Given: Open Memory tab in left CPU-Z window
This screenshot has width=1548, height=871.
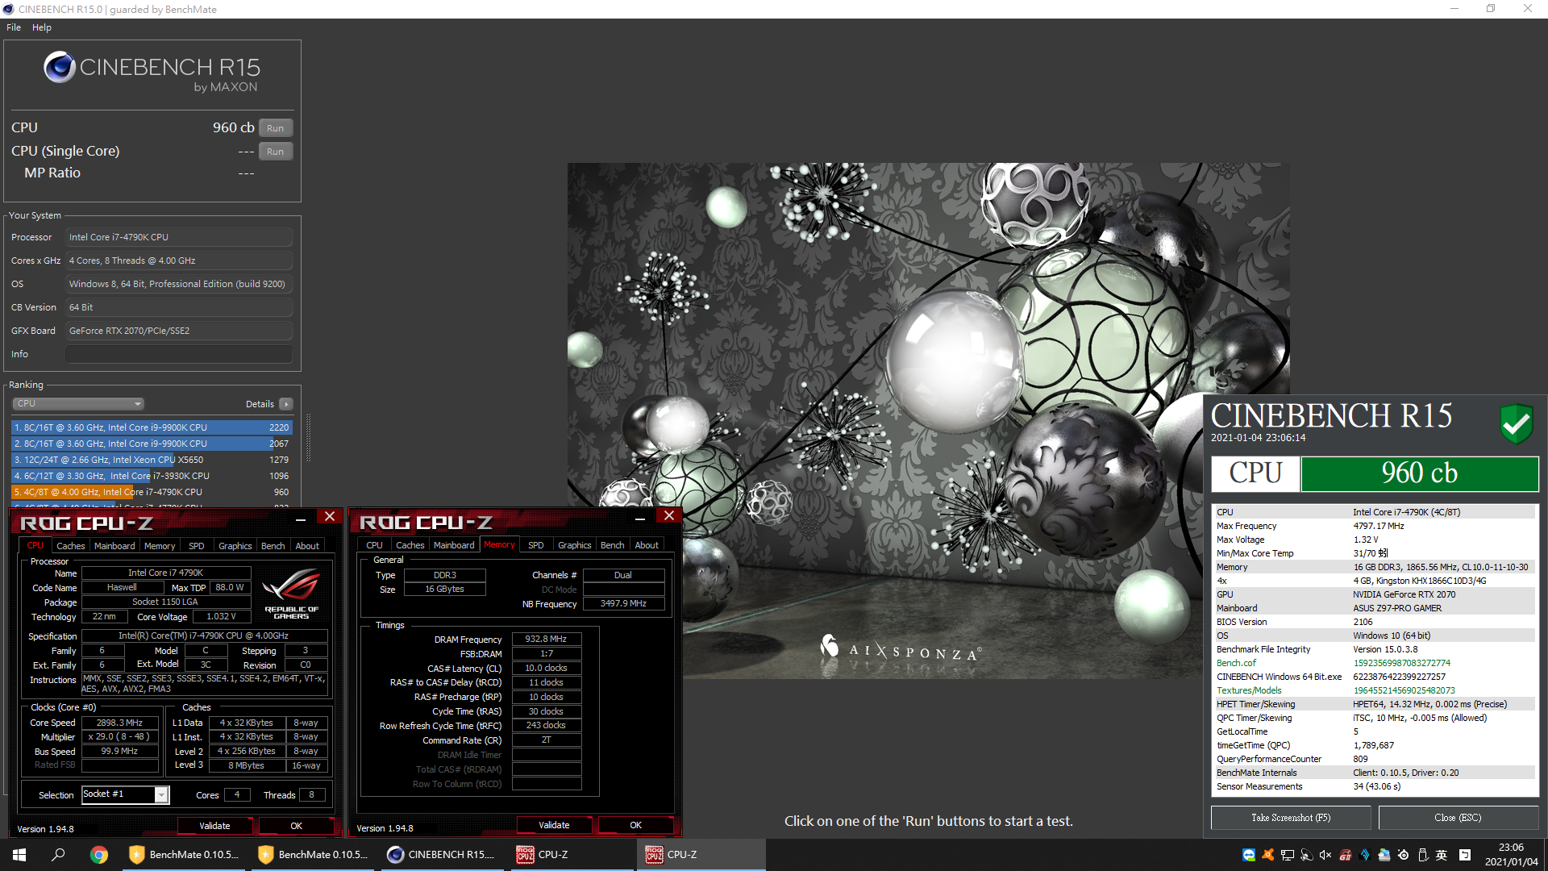Looking at the screenshot, I should tap(160, 546).
